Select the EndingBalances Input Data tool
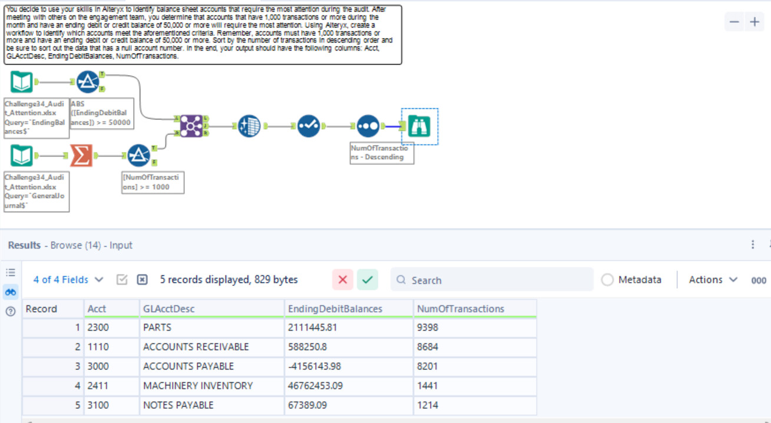The width and height of the screenshot is (771, 423). [22, 82]
